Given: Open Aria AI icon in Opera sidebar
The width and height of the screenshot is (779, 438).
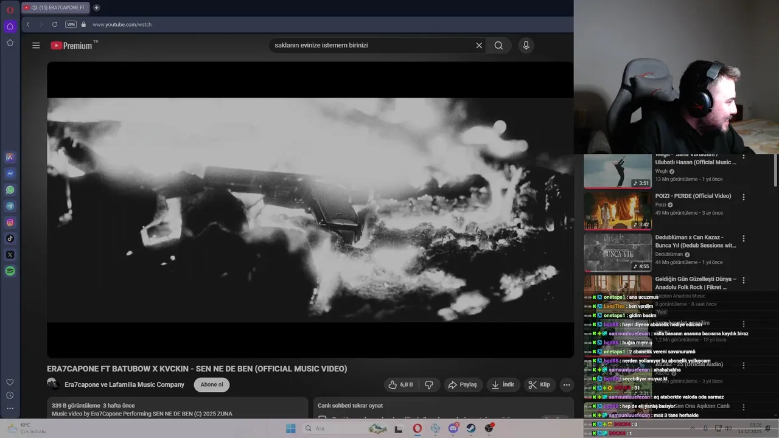Looking at the screenshot, I should tap(10, 157).
